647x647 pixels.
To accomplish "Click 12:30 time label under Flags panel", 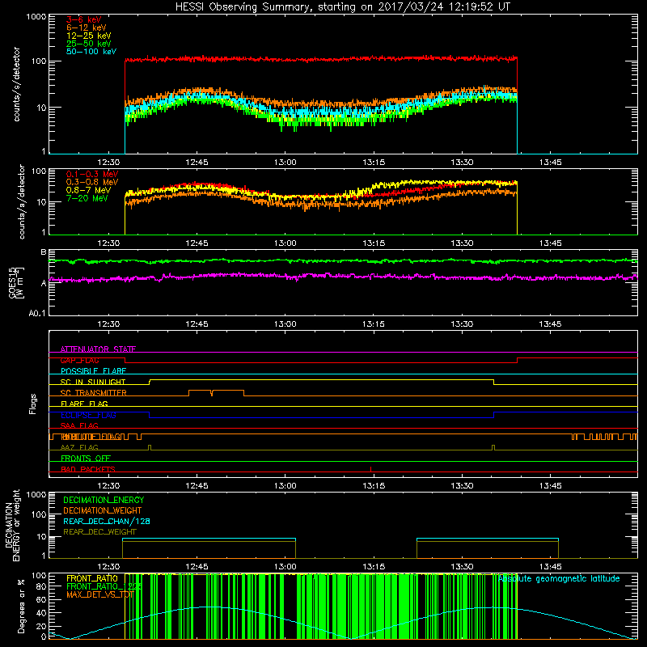I will [x=108, y=486].
